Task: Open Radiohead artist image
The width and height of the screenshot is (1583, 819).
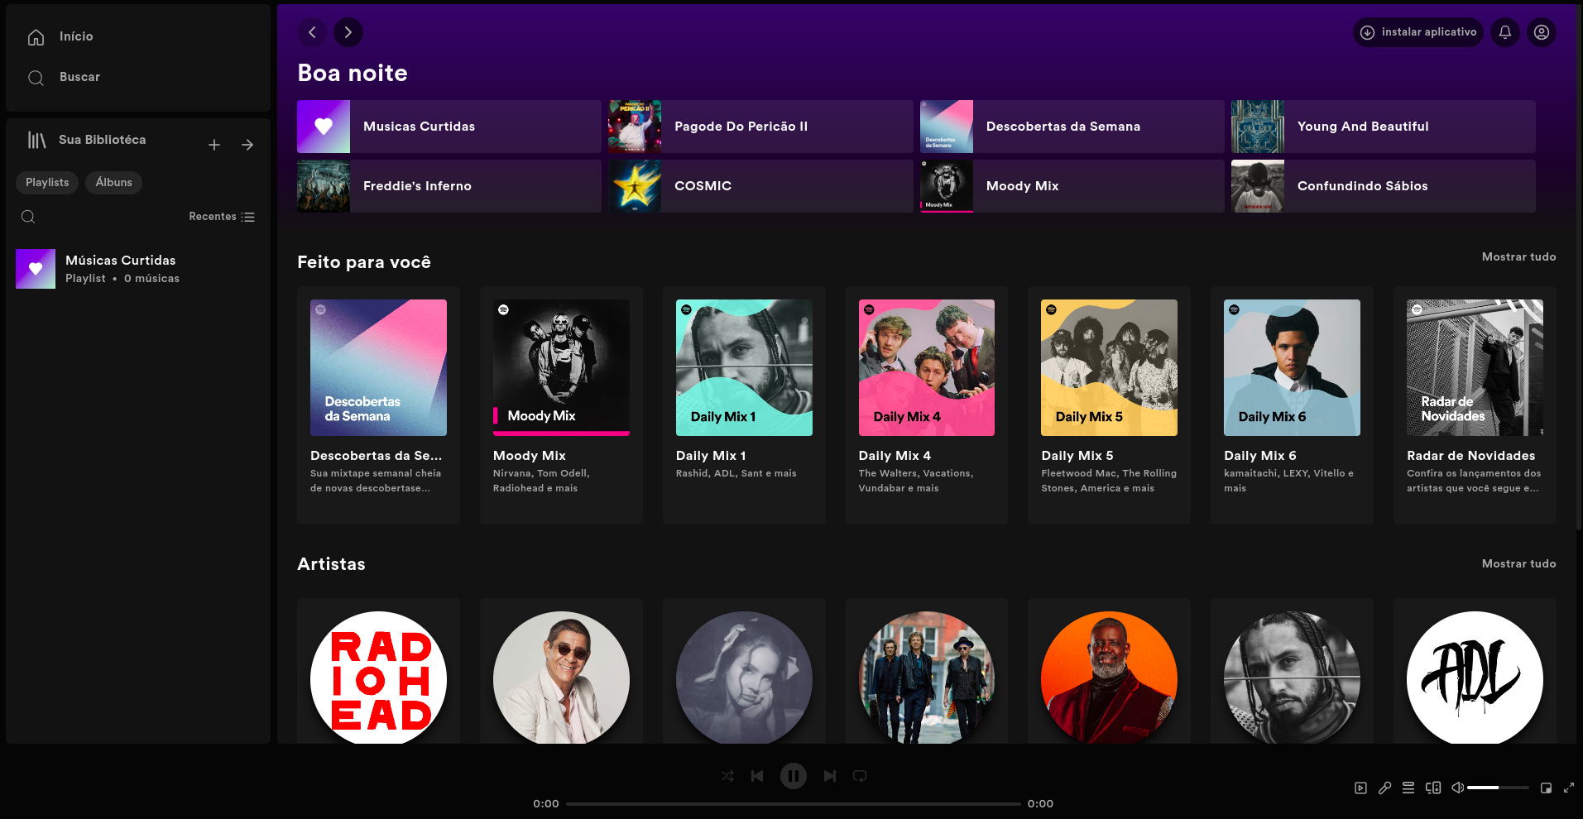Action: [x=378, y=678]
